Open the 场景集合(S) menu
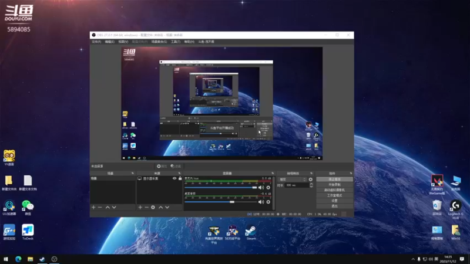Screen dimensions: 470x264 pos(159,42)
